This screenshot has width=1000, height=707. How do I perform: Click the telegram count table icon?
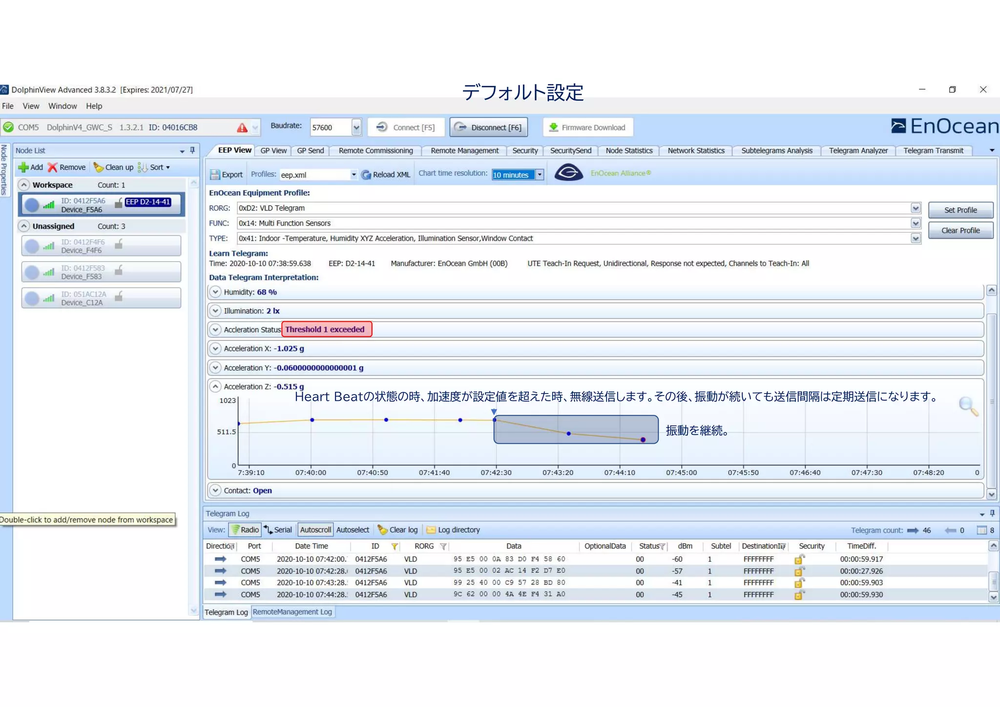point(981,530)
